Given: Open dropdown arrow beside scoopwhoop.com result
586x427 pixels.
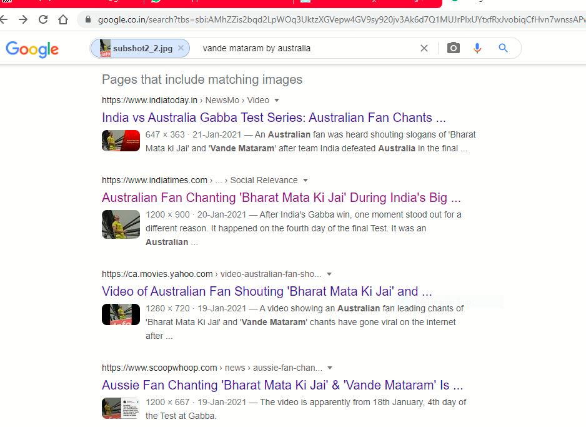Looking at the screenshot, I should coord(330,368).
